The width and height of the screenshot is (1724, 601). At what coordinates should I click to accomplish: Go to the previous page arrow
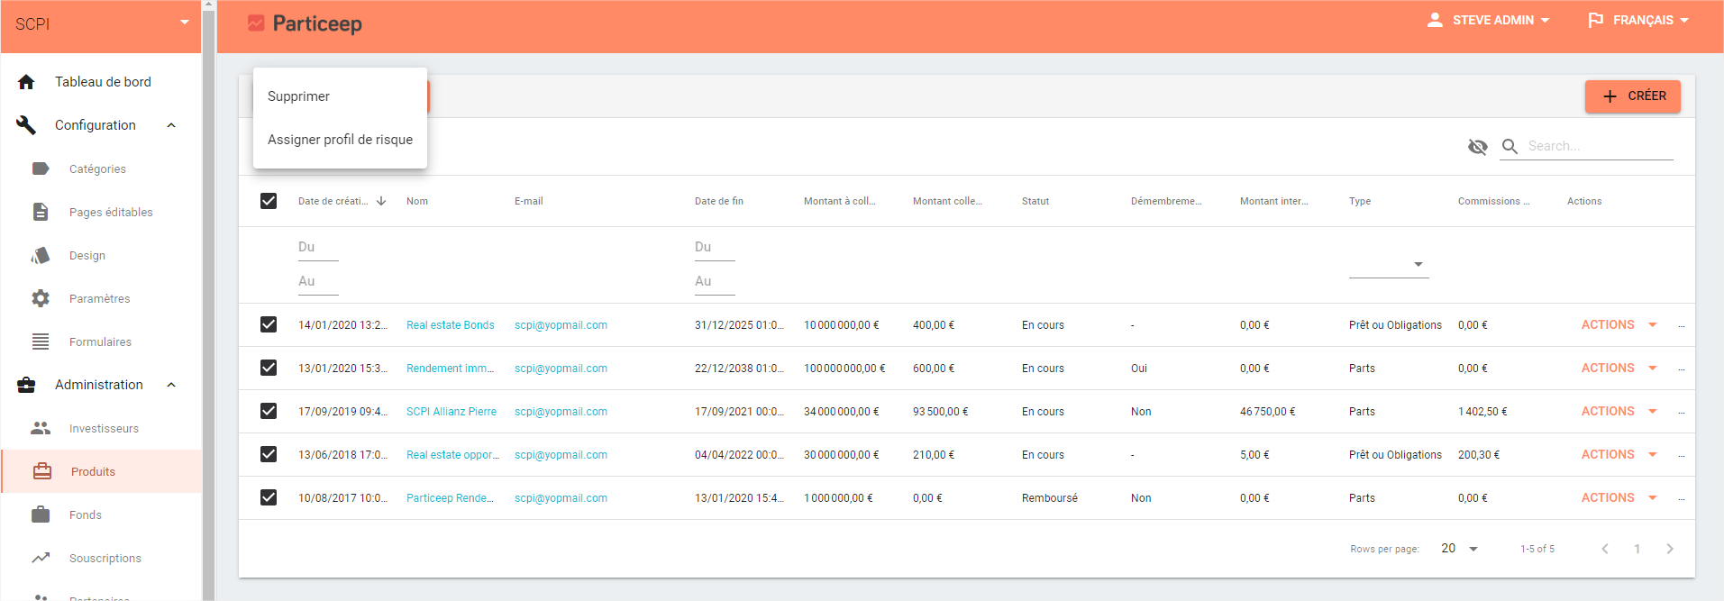pos(1605,549)
